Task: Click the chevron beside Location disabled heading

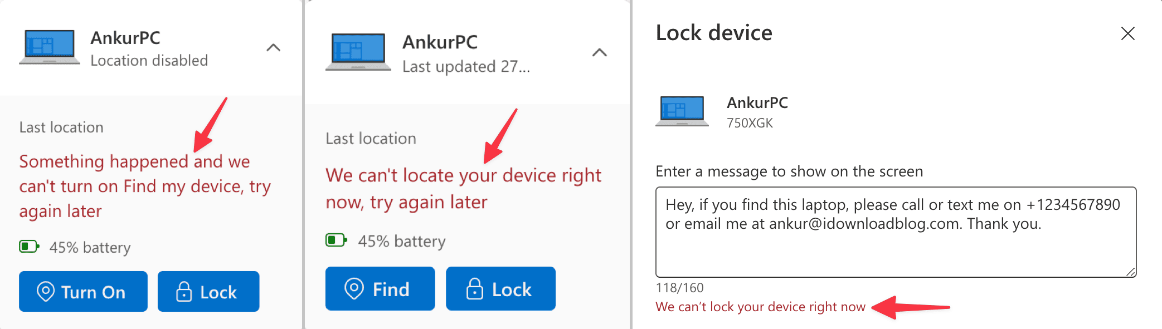Action: coord(273,48)
